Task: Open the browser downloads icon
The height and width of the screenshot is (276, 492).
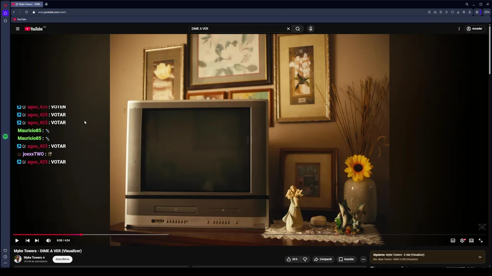Action: (458, 12)
